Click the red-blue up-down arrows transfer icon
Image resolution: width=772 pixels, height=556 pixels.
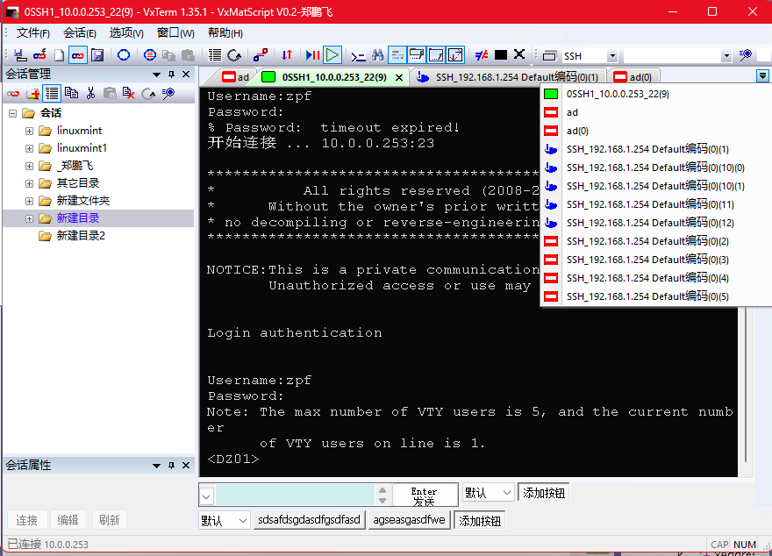[x=286, y=55]
